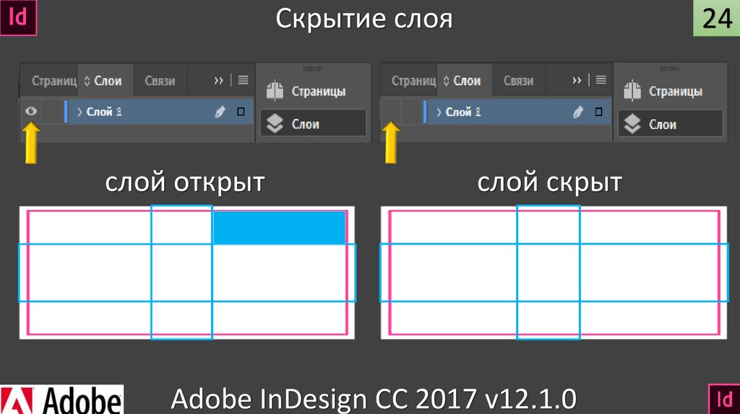The width and height of the screenshot is (740, 414).
Task: Click the Слои stacked-layers dock icon in the right screenshot
Action: 632,124
